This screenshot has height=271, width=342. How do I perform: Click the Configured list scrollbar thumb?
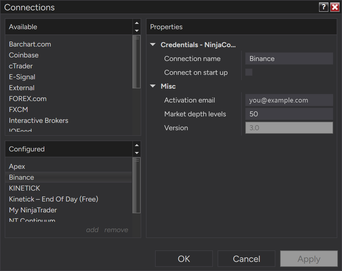click(137, 185)
